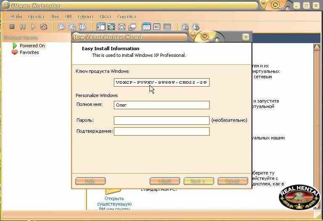323x221 pixels.
Task: Click the Windows product key field
Action: [161, 82]
